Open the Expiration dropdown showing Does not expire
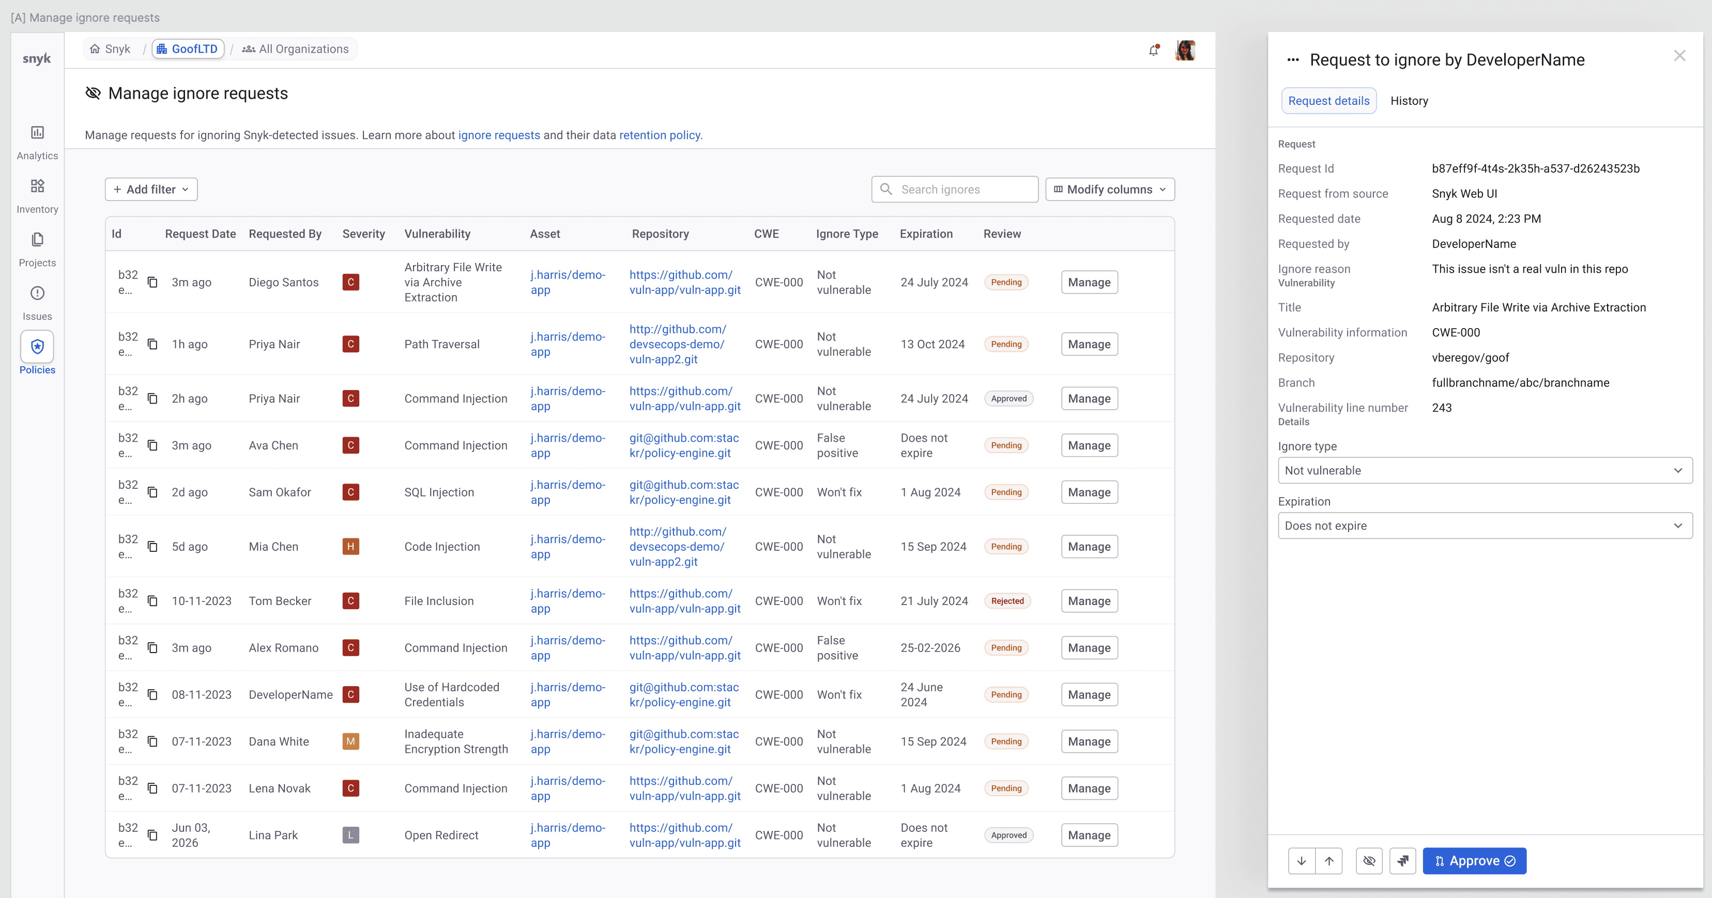The width and height of the screenshot is (1712, 898). point(1485,525)
